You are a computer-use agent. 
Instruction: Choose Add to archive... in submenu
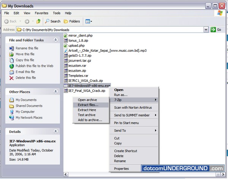(x=91, y=120)
